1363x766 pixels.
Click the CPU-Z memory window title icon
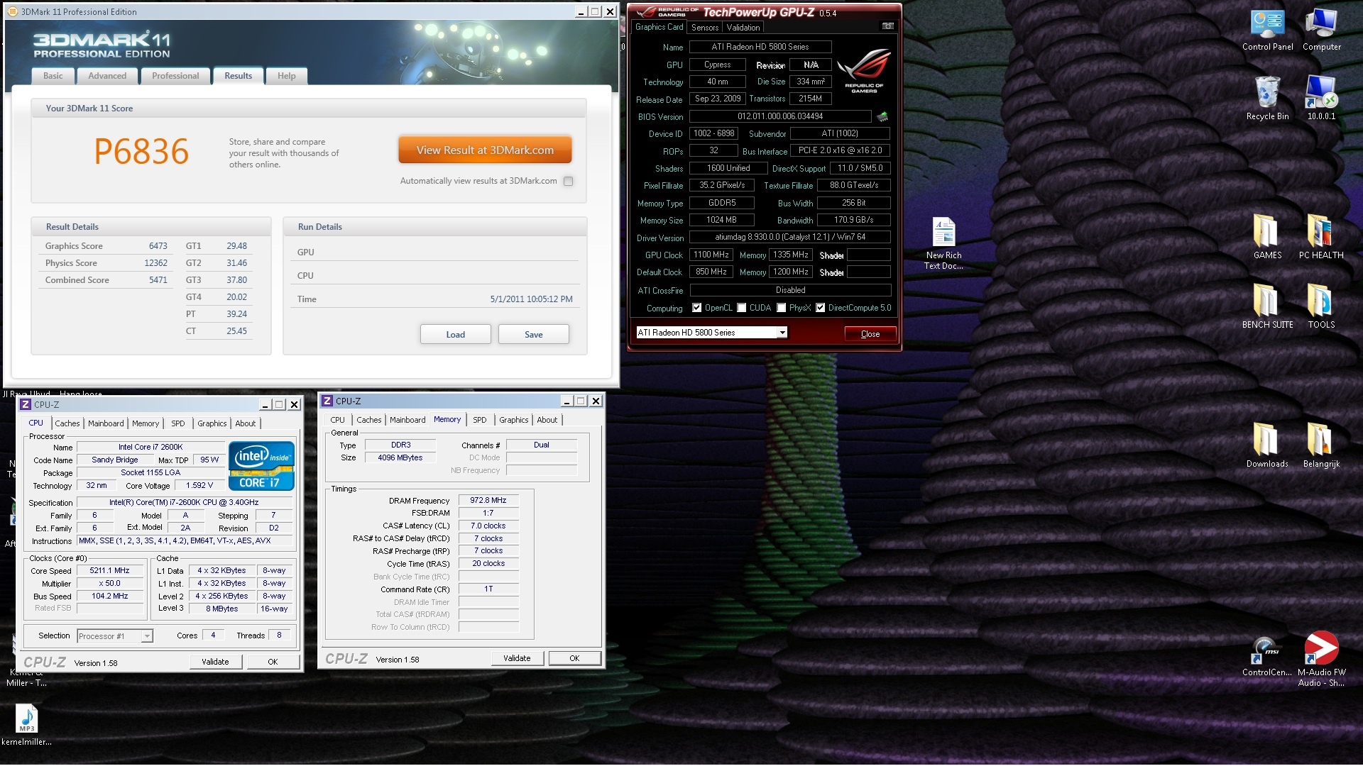327,401
